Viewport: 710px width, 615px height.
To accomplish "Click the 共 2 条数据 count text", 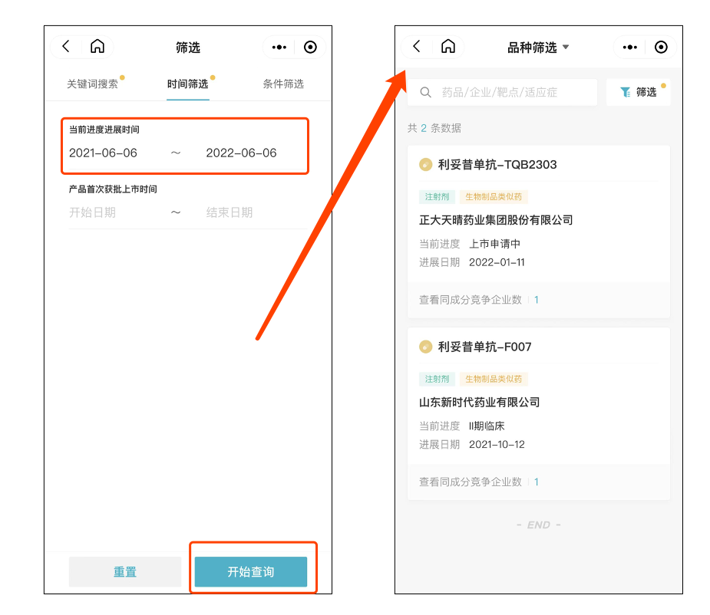I will [x=434, y=128].
